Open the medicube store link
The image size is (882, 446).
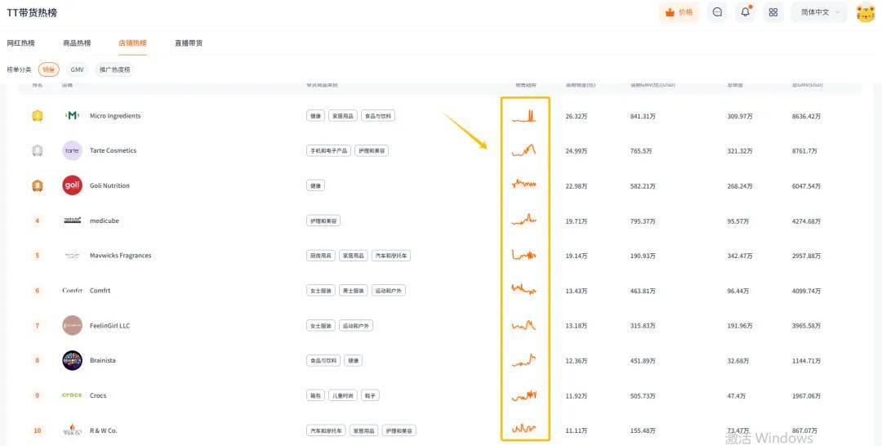(x=105, y=221)
